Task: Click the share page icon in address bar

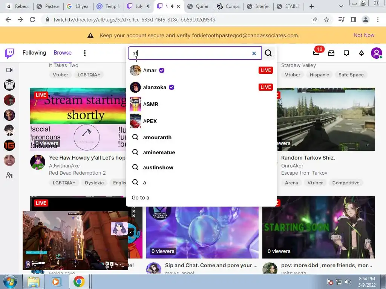Action: tap(314, 20)
